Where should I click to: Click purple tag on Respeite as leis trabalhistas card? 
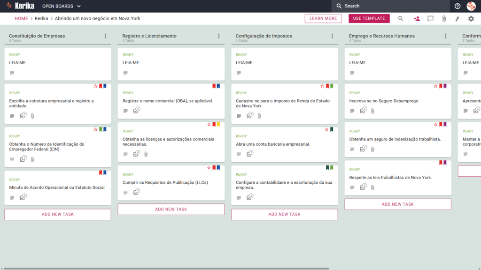pyautogui.click(x=445, y=163)
